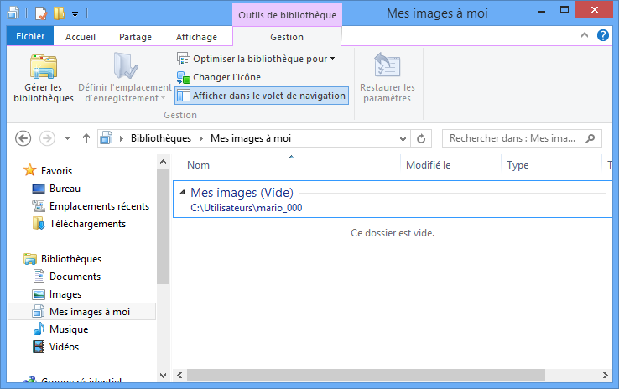Click the window system menu icon

coord(13,13)
